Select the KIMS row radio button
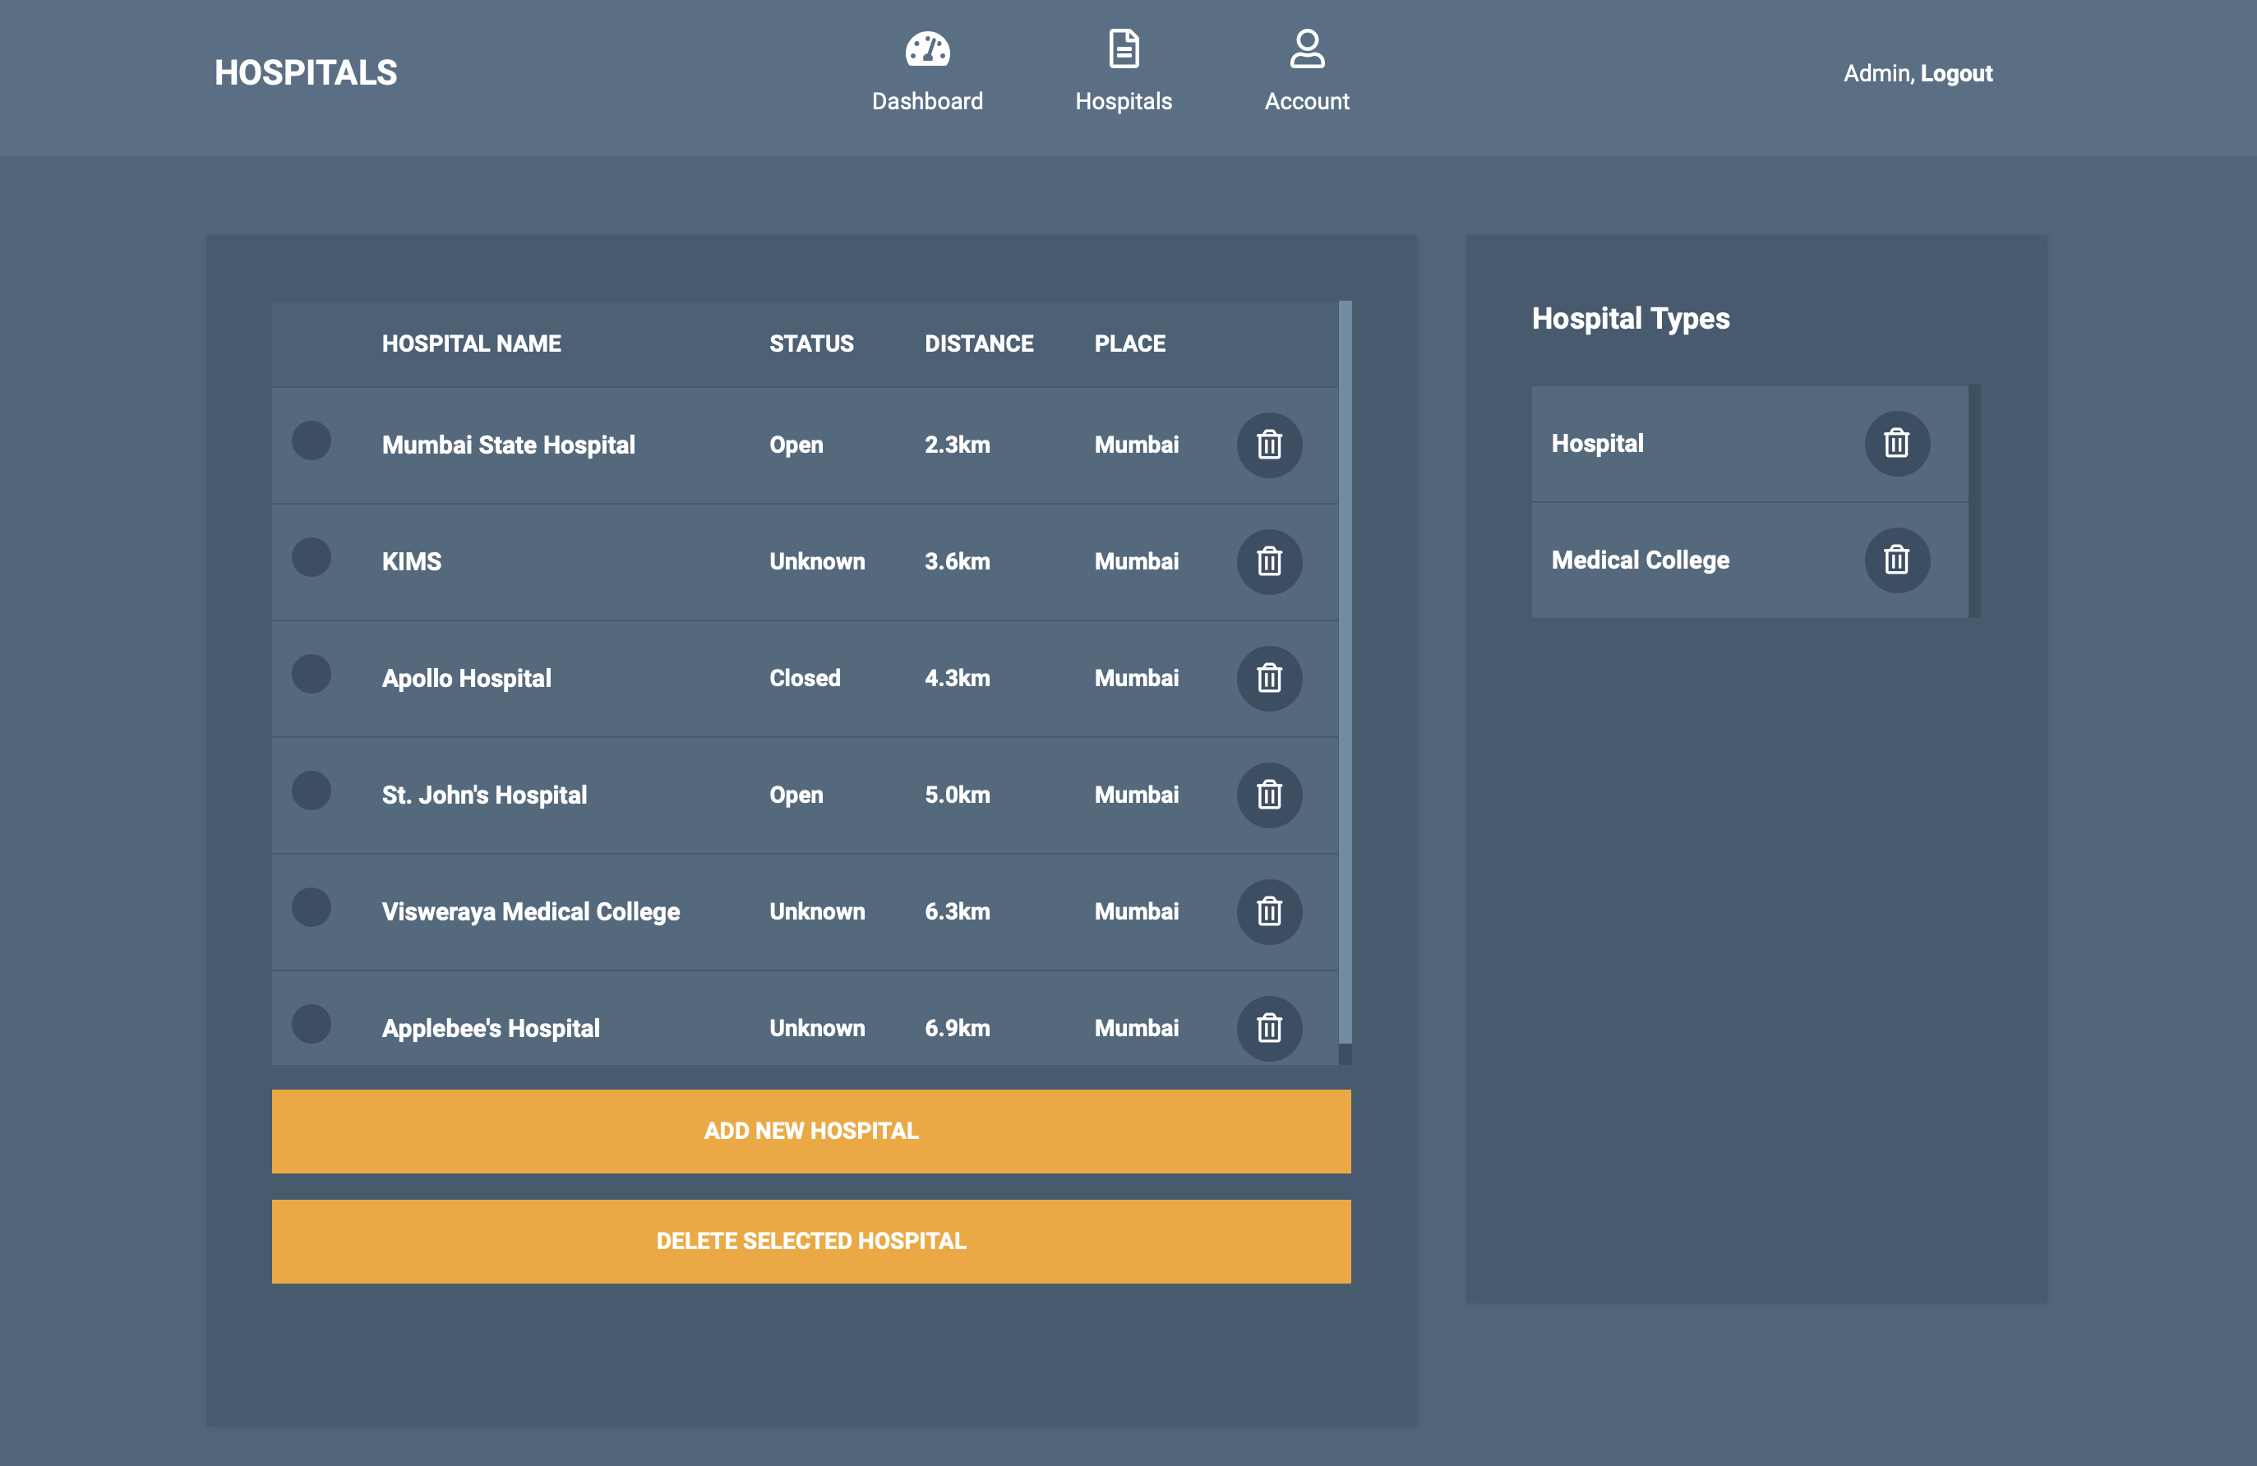This screenshot has height=1466, width=2257. [311, 558]
